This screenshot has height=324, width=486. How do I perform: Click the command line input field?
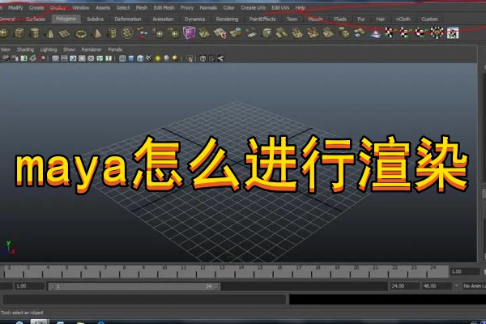click(144, 300)
